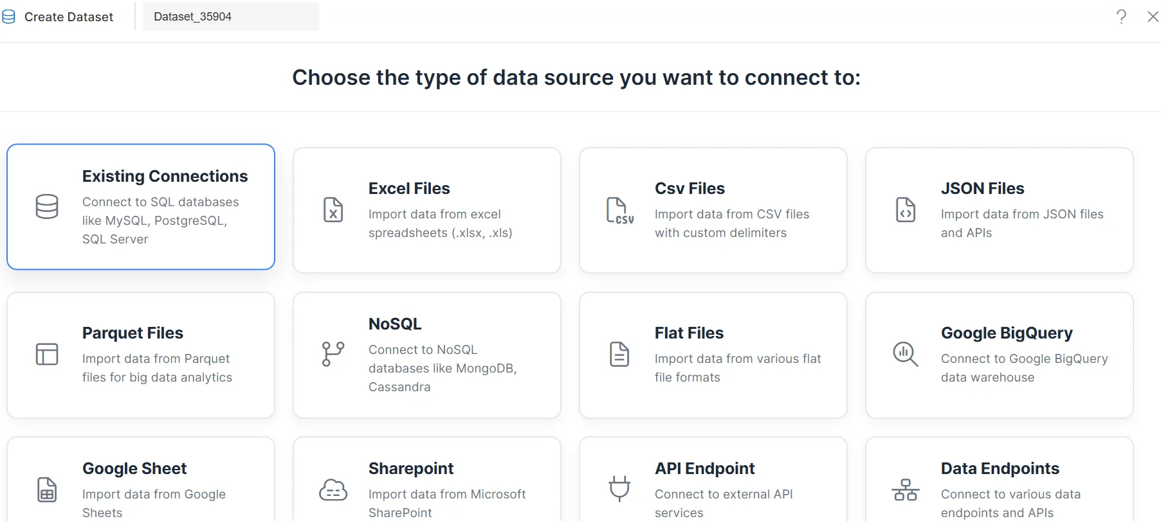The width and height of the screenshot is (1161, 528).
Task: Click the Google BigQuery magnifier chart icon
Action: (906, 355)
